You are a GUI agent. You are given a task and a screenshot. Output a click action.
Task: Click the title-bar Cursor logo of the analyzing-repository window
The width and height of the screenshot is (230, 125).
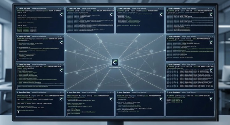[68, 8]
